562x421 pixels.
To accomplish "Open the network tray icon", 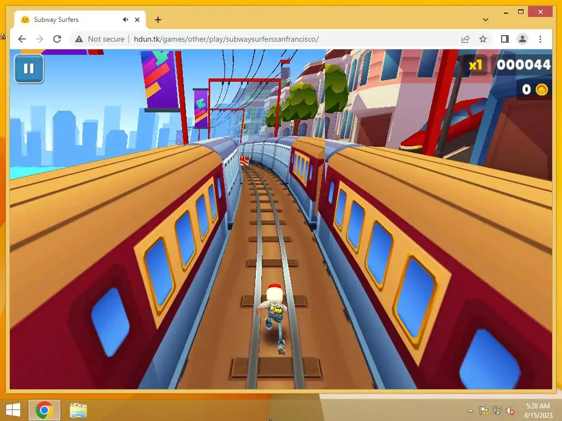I will (497, 411).
